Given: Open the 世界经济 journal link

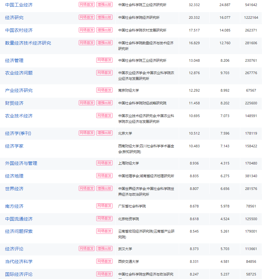Looking at the screenshot, I should (14, 189).
